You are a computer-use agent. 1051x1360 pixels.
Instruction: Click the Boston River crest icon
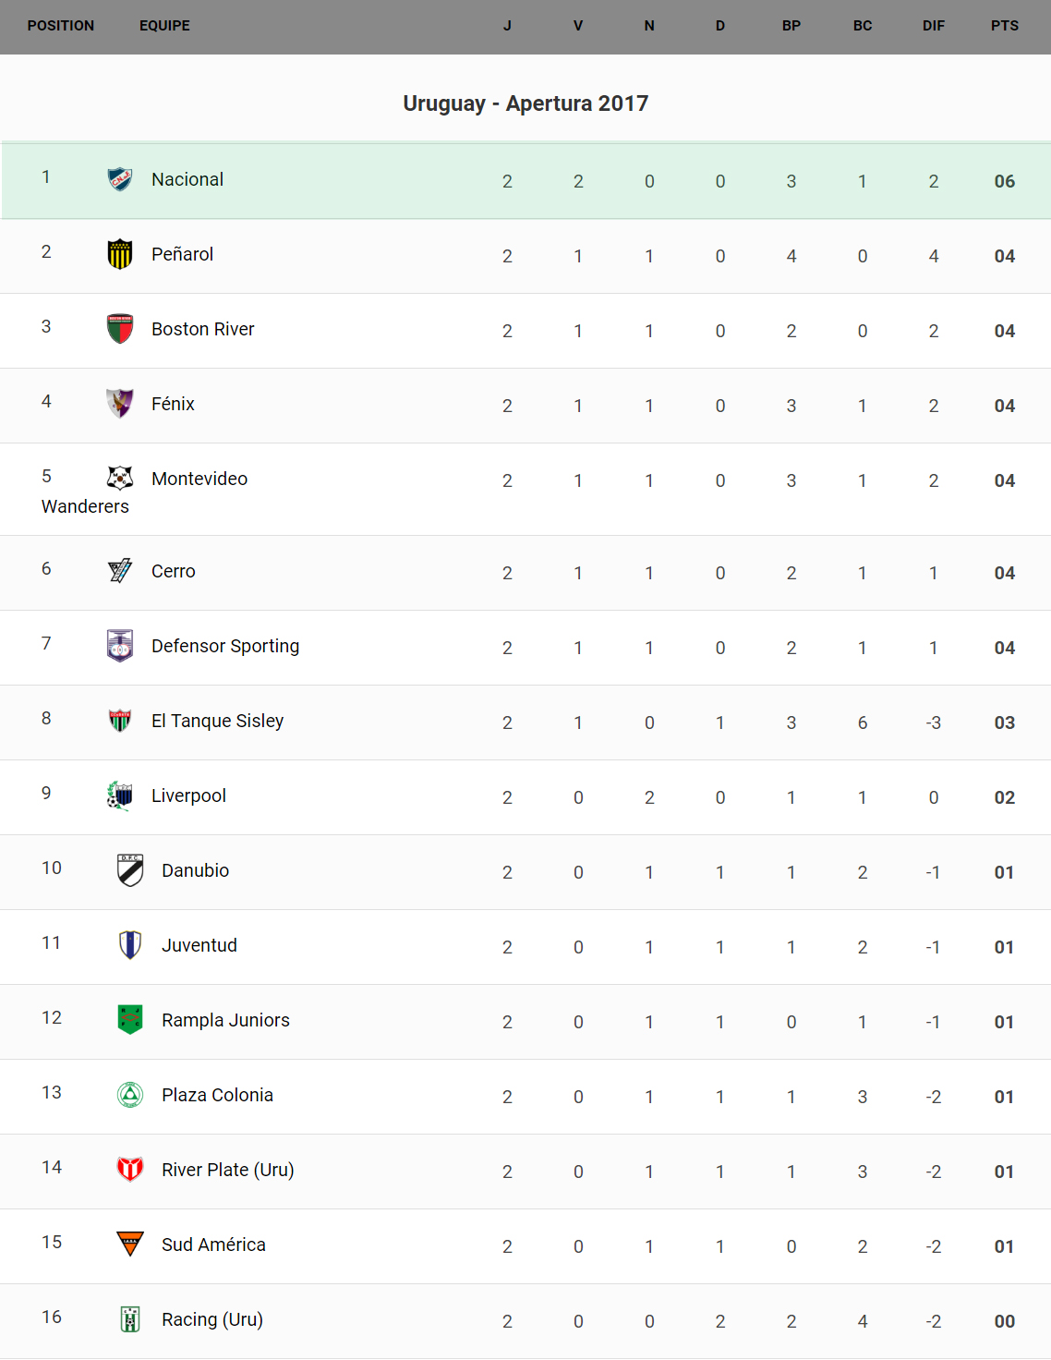(x=120, y=329)
